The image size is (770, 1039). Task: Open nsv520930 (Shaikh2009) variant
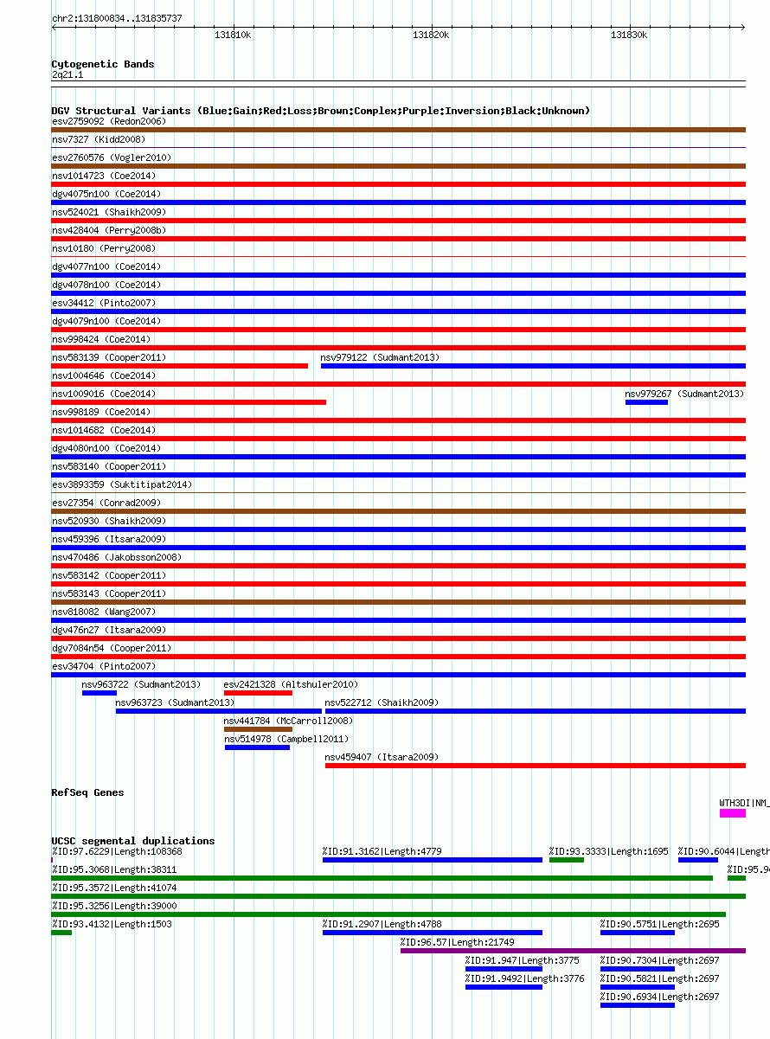398,529
